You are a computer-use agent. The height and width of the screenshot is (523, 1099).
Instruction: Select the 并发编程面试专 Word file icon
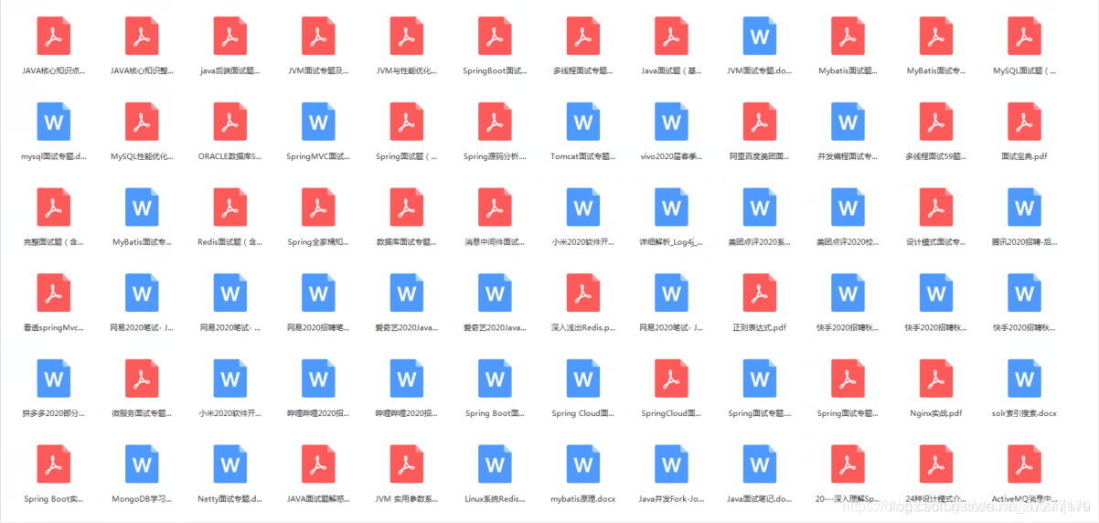[x=848, y=122]
